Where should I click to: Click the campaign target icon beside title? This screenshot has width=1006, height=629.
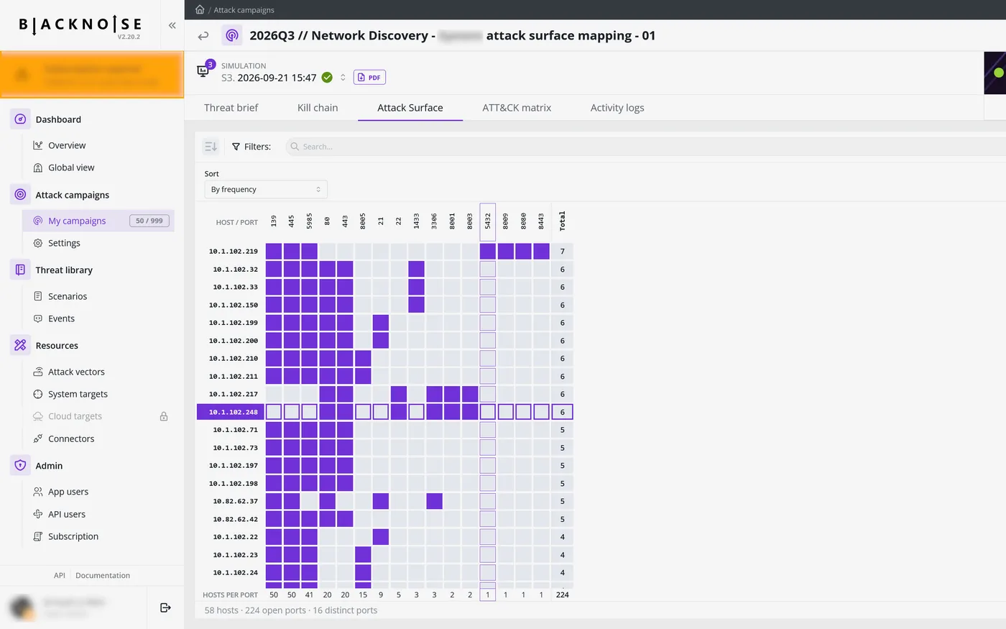tap(231, 35)
